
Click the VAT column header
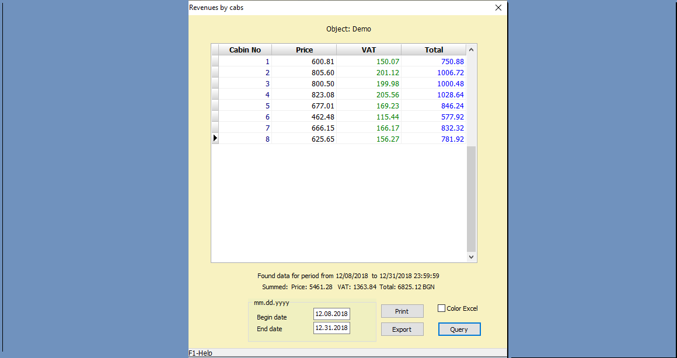[x=368, y=50]
